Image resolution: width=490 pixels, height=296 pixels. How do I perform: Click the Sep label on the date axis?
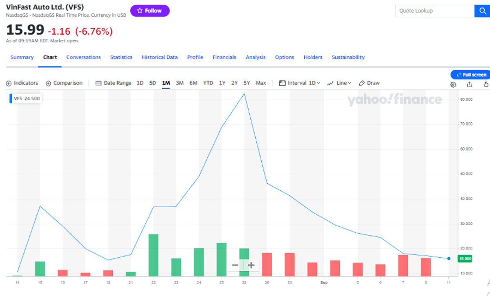point(324,282)
